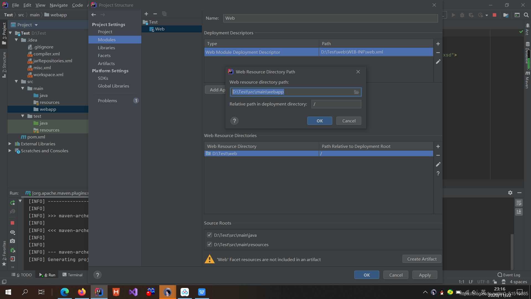Open Firefox from the taskbar

82,292
